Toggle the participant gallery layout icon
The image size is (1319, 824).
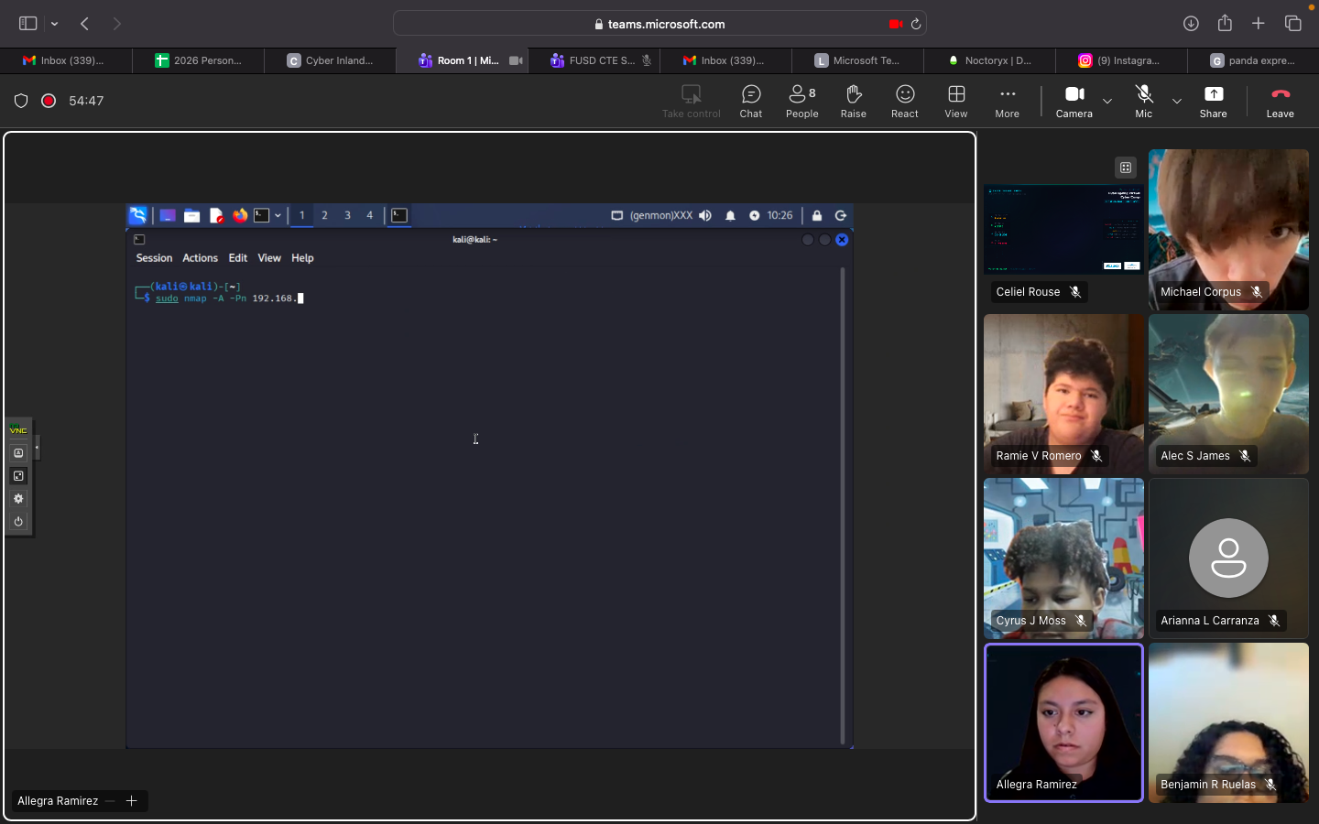tap(1126, 168)
